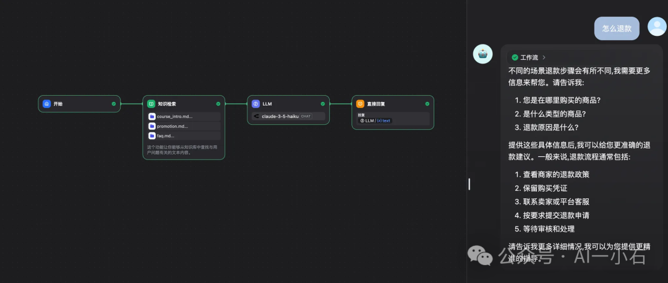Click the line 联系卖家或平台客服
Image resolution: width=668 pixels, height=283 pixels.
tap(557, 201)
